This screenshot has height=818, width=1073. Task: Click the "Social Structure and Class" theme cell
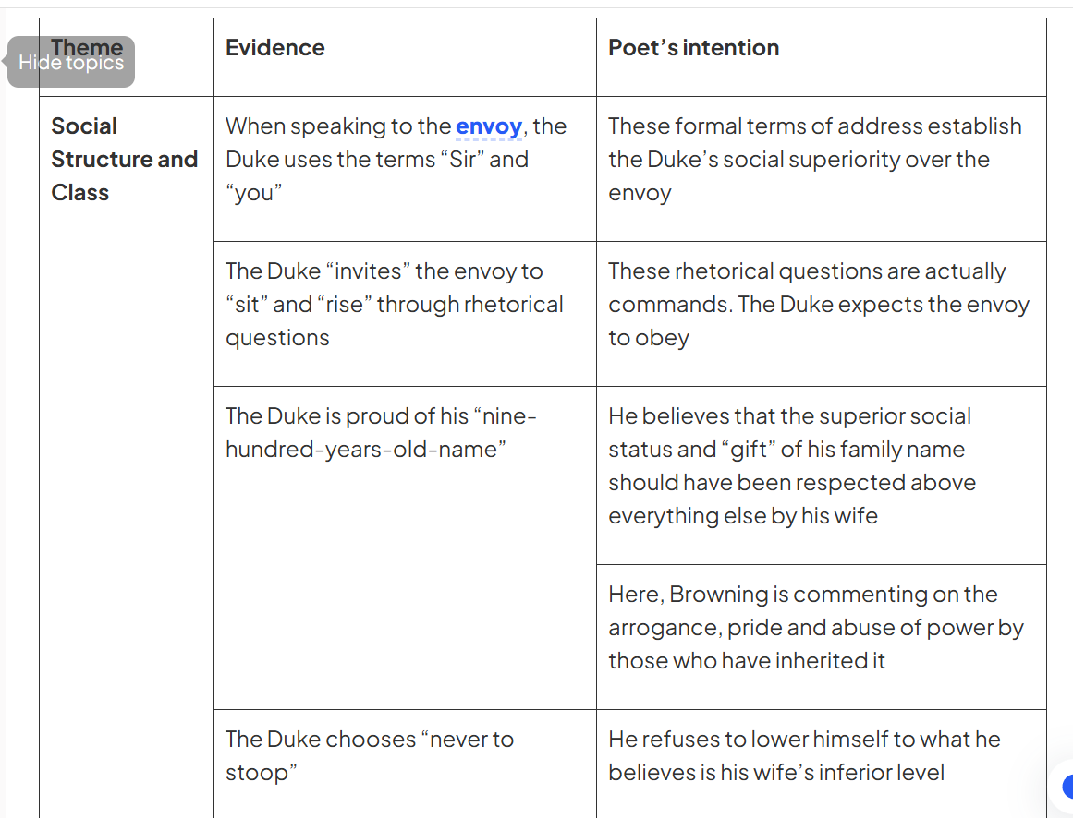coord(124,159)
